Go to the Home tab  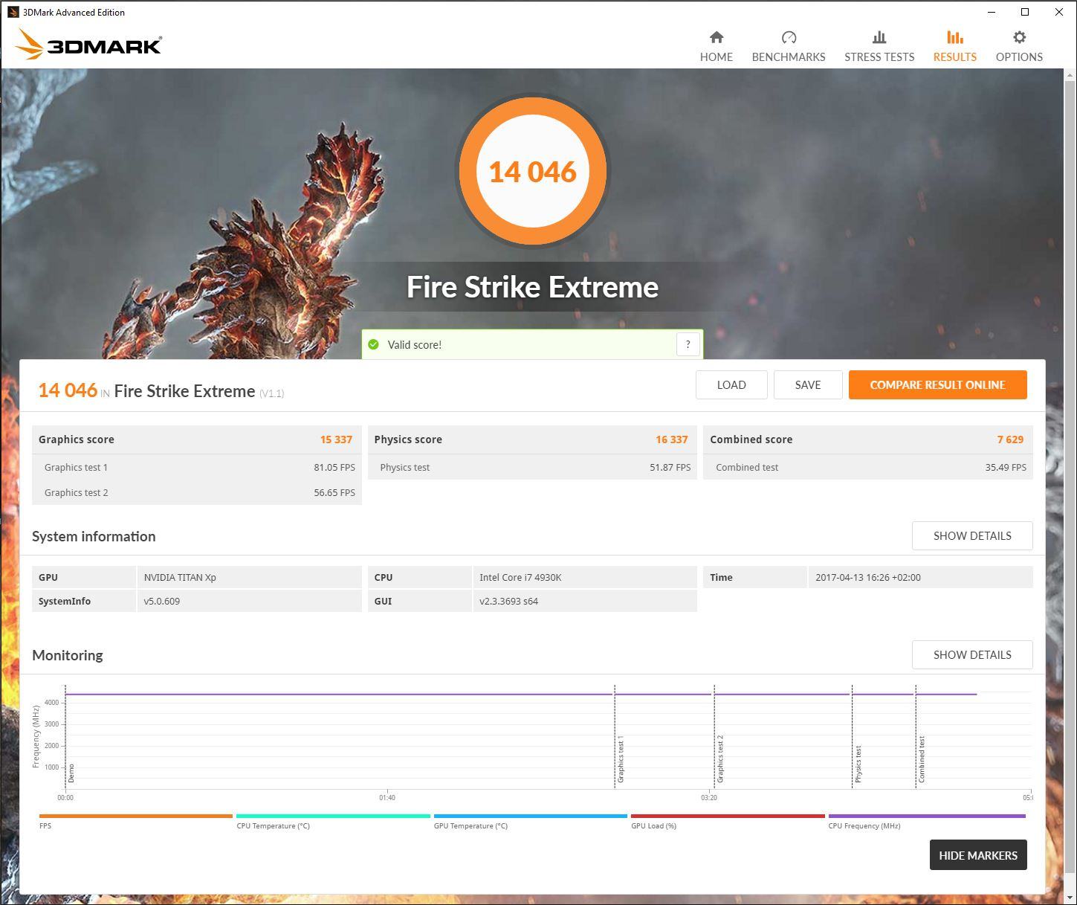point(716,46)
